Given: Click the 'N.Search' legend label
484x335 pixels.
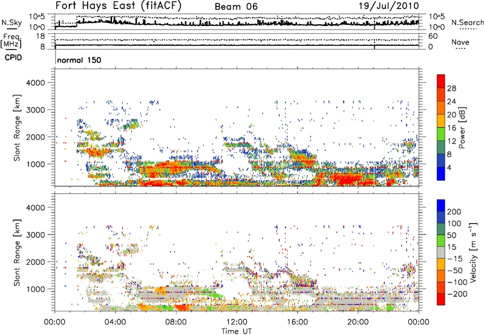Looking at the screenshot, I should click(467, 22).
